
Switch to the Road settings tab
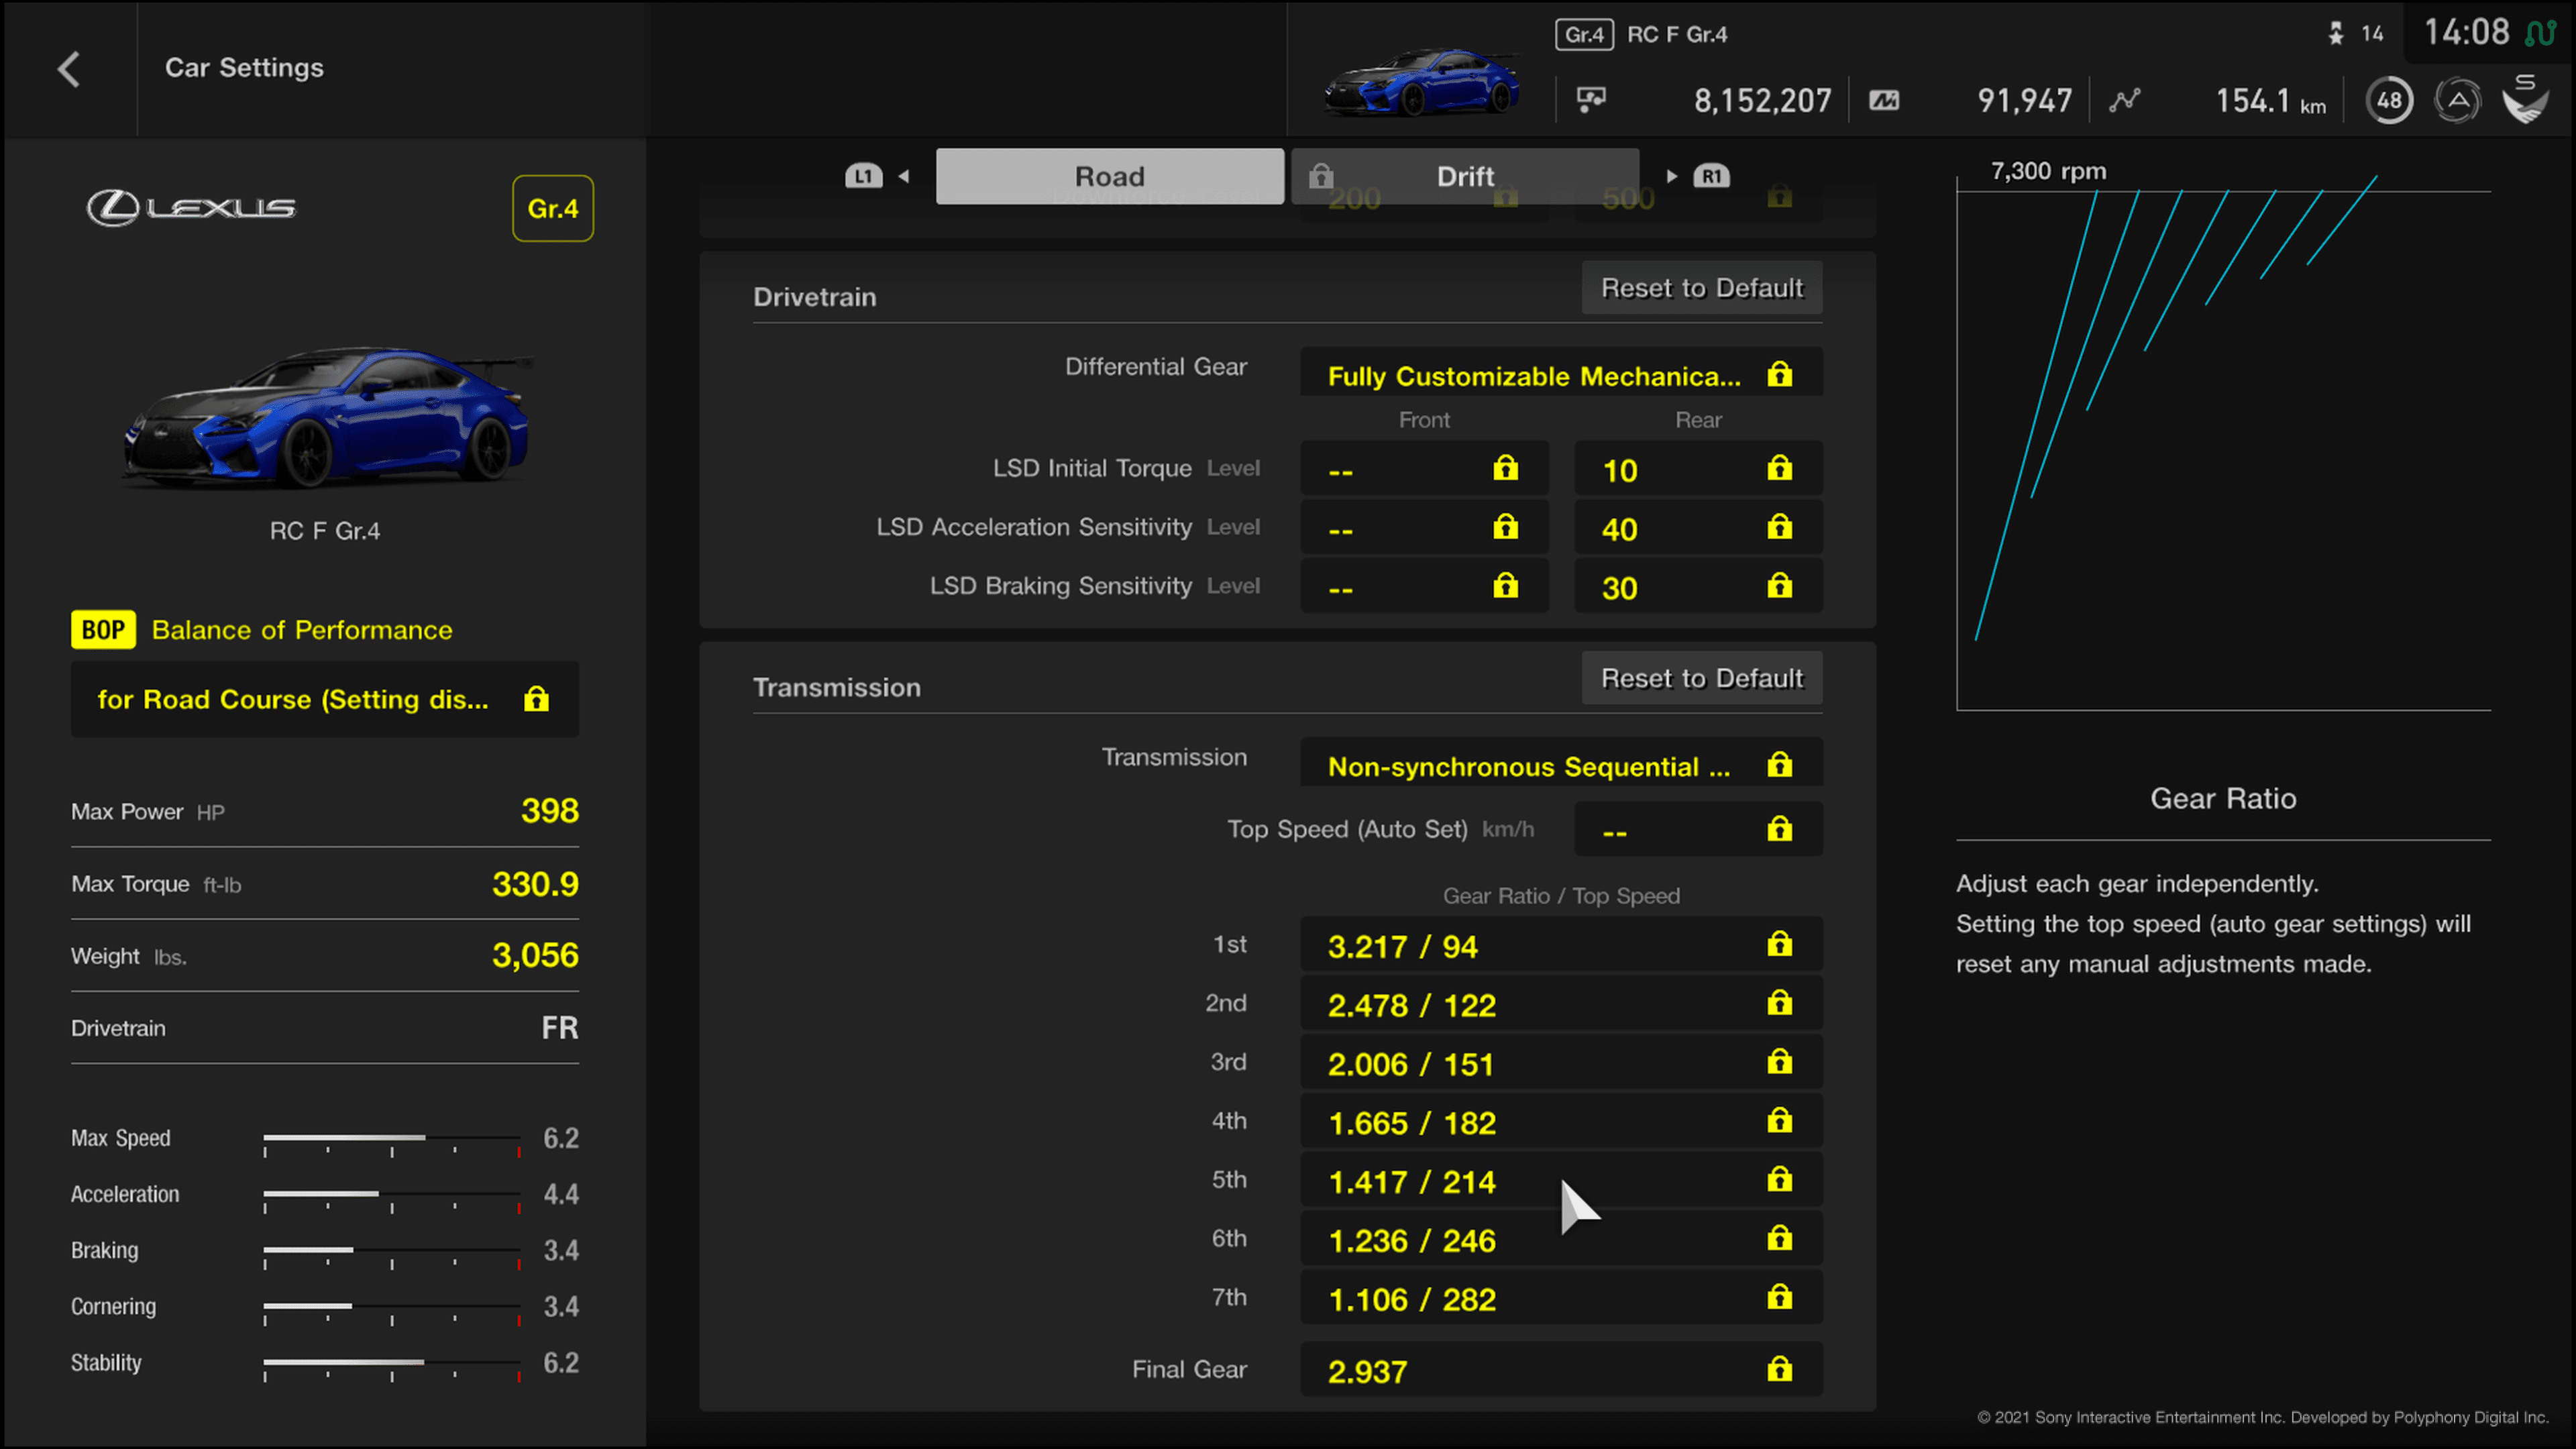pos(1110,176)
